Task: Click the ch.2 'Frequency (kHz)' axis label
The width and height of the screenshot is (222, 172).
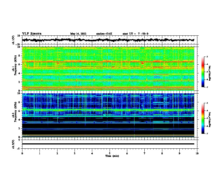Action: [15, 112]
